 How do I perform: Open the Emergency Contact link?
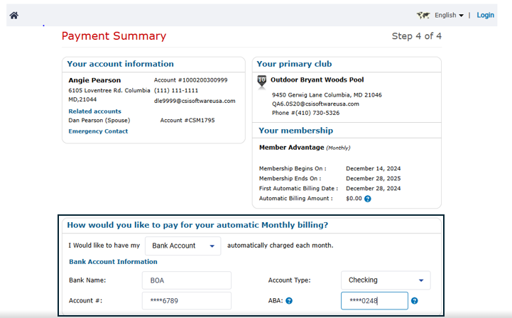pyautogui.click(x=98, y=131)
